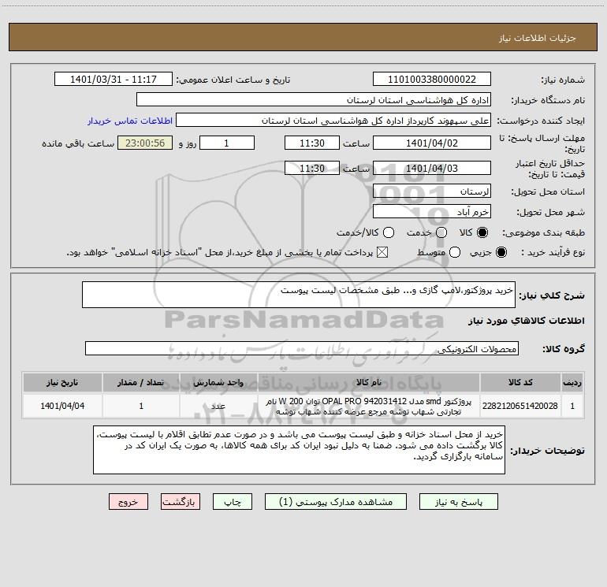Viewport: 607px width, 587px height.
Task: Click the ایجاد کننده درخواست field
Action: point(333,121)
